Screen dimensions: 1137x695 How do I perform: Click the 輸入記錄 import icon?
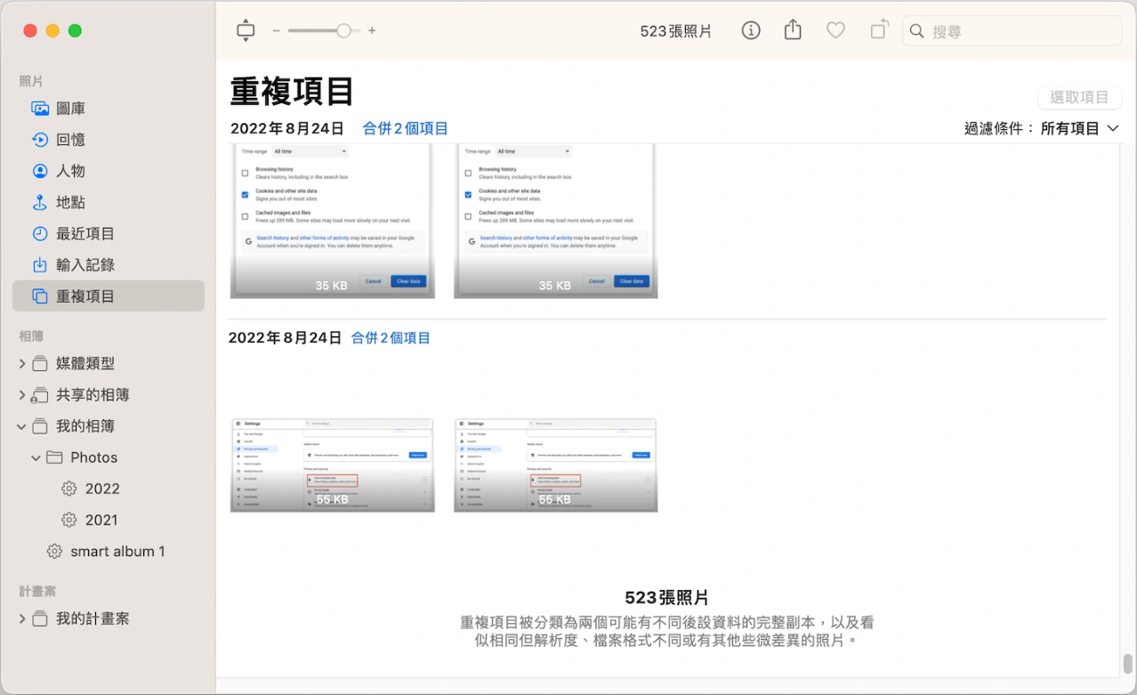tap(40, 265)
